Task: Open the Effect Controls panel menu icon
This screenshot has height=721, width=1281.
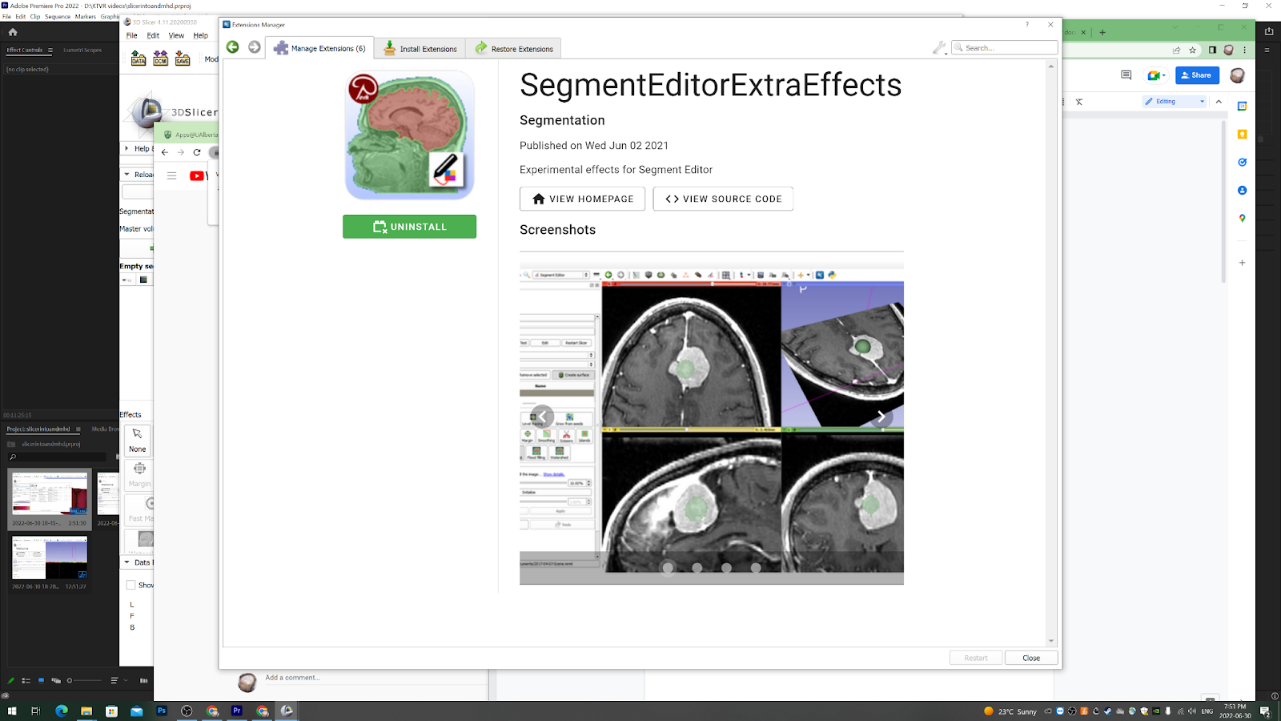Action: point(50,50)
